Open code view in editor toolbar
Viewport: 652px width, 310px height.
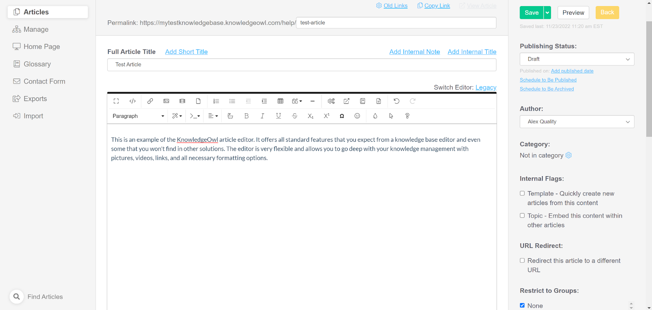pos(132,101)
